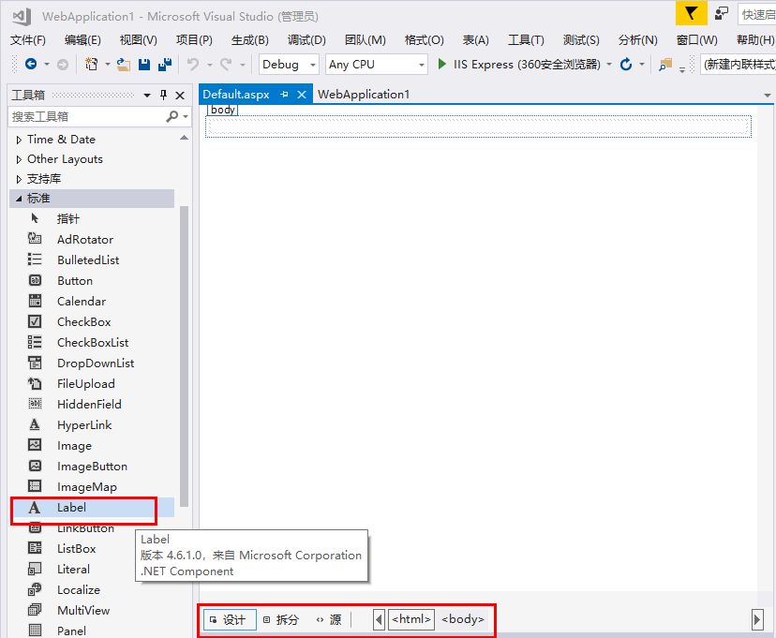Select the ImageButton control
The height and width of the screenshot is (638, 776).
point(92,466)
